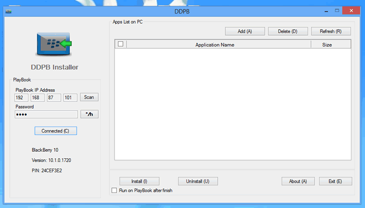Click the Add (A) button
365x208 pixels.
(x=245, y=31)
